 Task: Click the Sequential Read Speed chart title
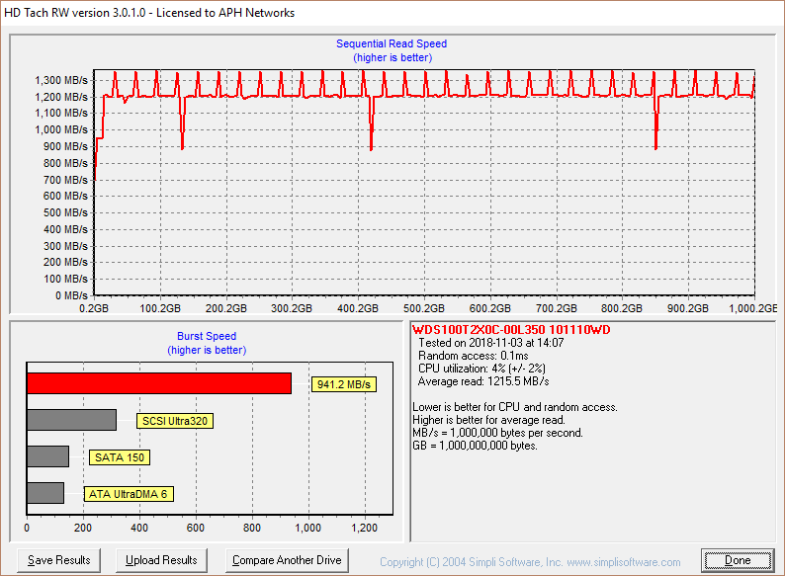tap(392, 43)
